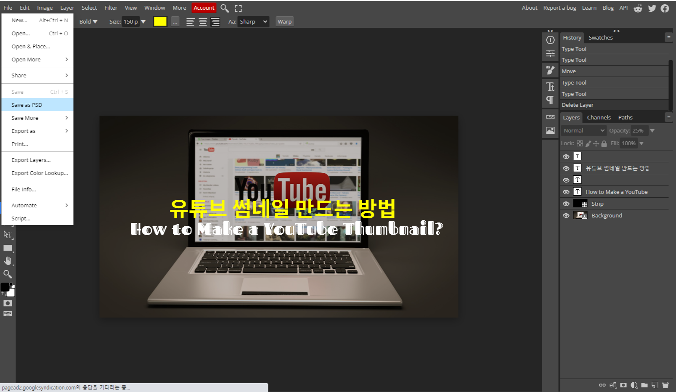Open the font size dropdown arrow
This screenshot has height=392, width=676.
[x=143, y=22]
